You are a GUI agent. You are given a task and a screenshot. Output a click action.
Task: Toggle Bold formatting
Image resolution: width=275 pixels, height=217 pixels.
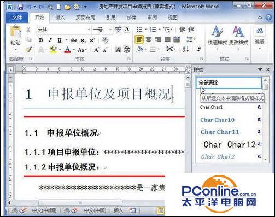pos(41,40)
